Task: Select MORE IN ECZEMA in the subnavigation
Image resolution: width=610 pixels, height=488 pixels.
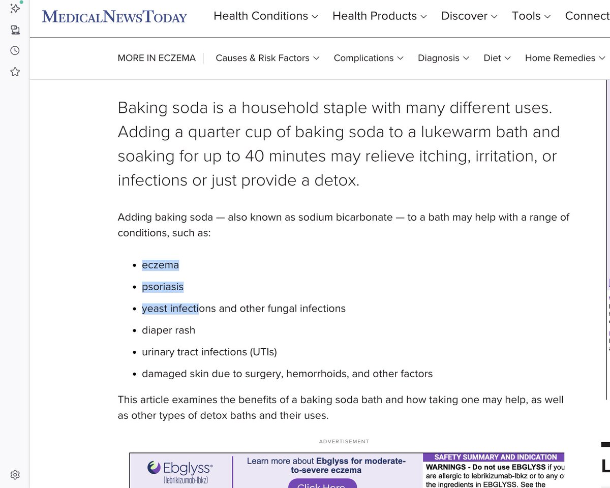Action: coord(157,58)
